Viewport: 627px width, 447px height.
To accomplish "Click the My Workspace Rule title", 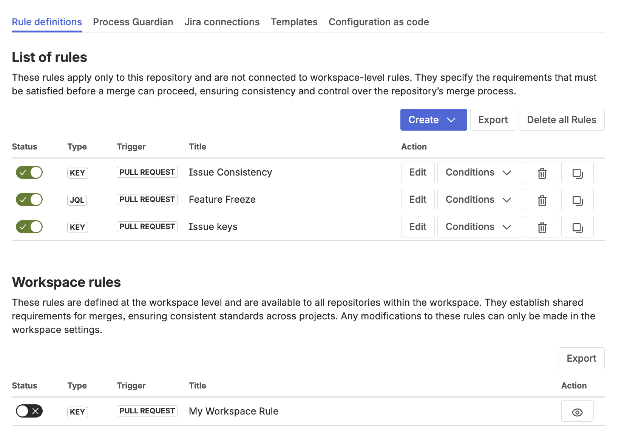I will pyautogui.click(x=233, y=411).
